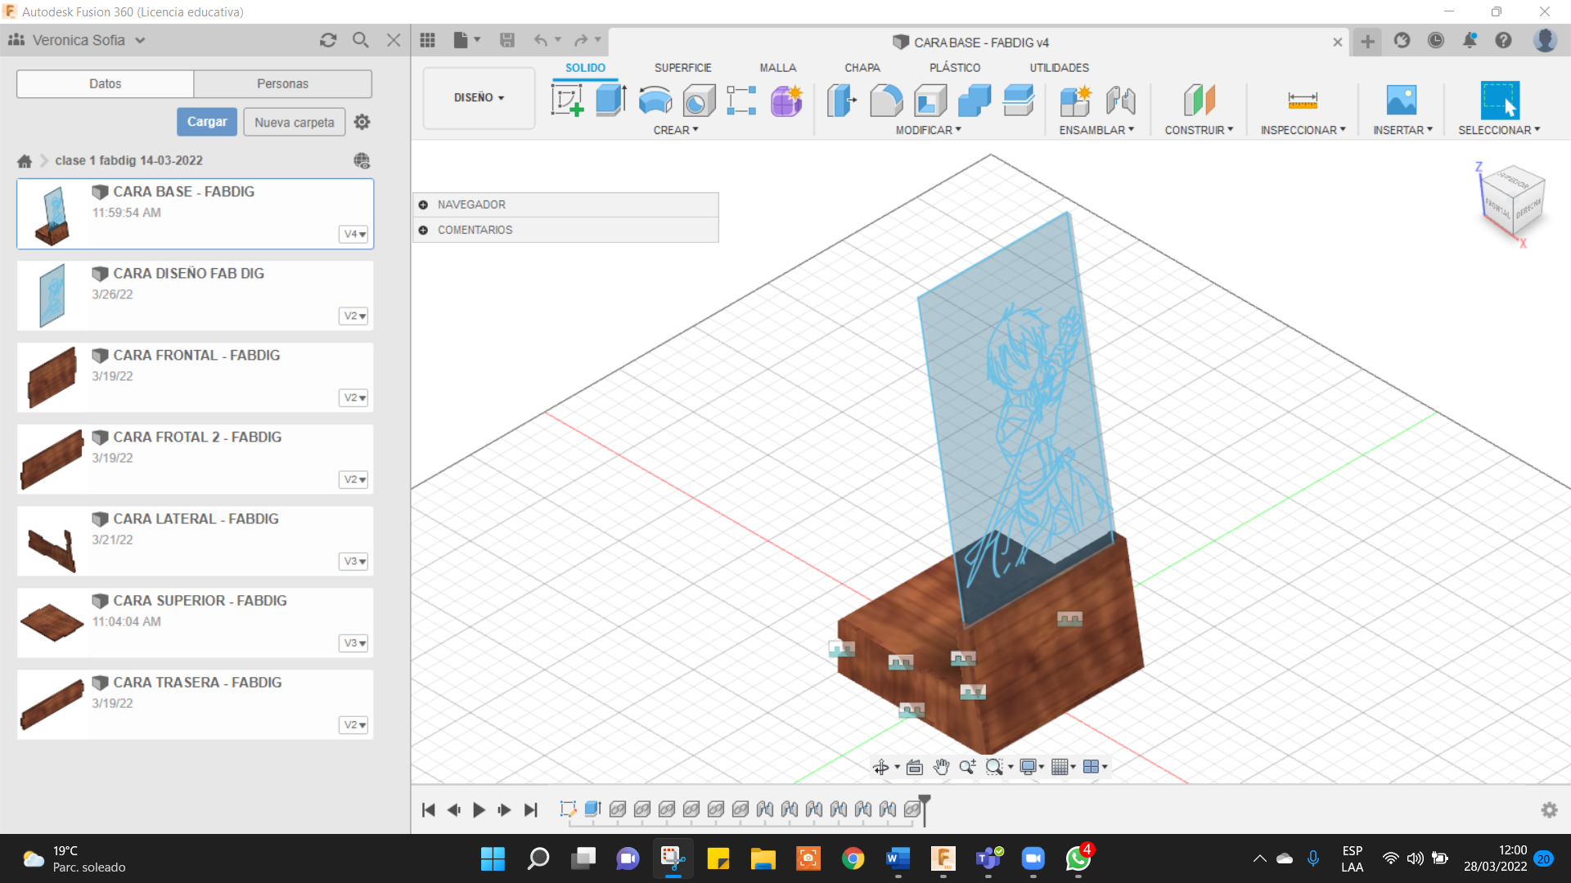Open Job Status clock icon
The height and width of the screenshot is (883, 1571).
(x=1436, y=40)
